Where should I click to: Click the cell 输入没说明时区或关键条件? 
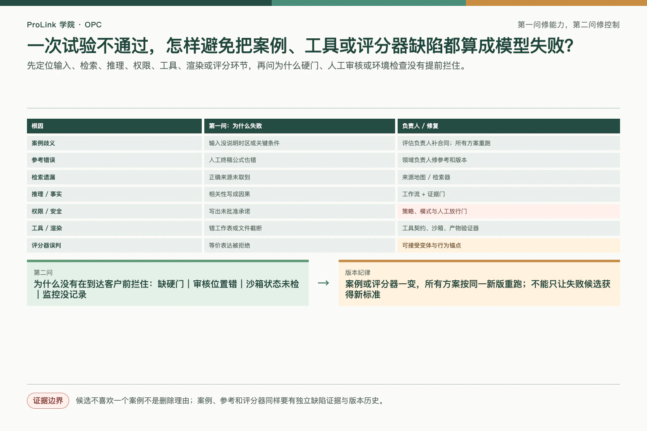point(299,143)
